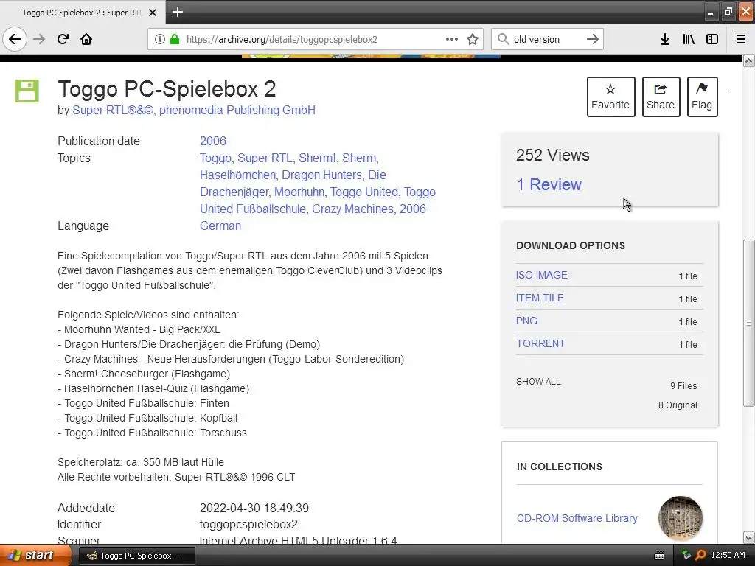This screenshot has width=755, height=566.
Task: Select Toggo PC-Spielebox taskbar button
Action: tap(136, 556)
